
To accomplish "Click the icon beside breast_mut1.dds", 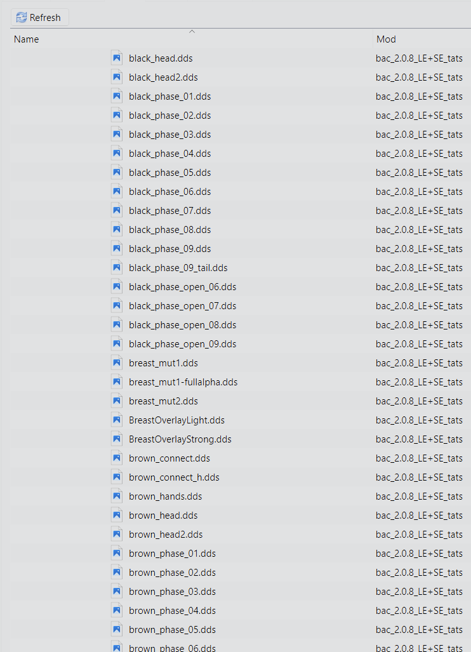I will pos(117,363).
